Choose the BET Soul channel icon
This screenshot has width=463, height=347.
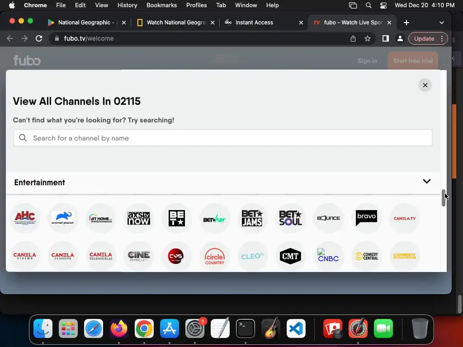click(x=291, y=218)
